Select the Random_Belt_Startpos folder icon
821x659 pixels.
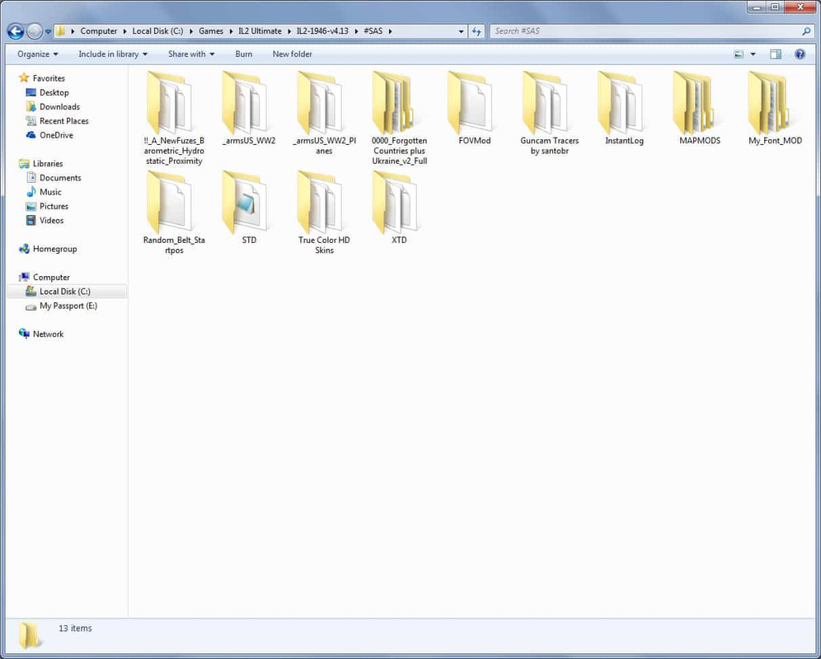[170, 202]
